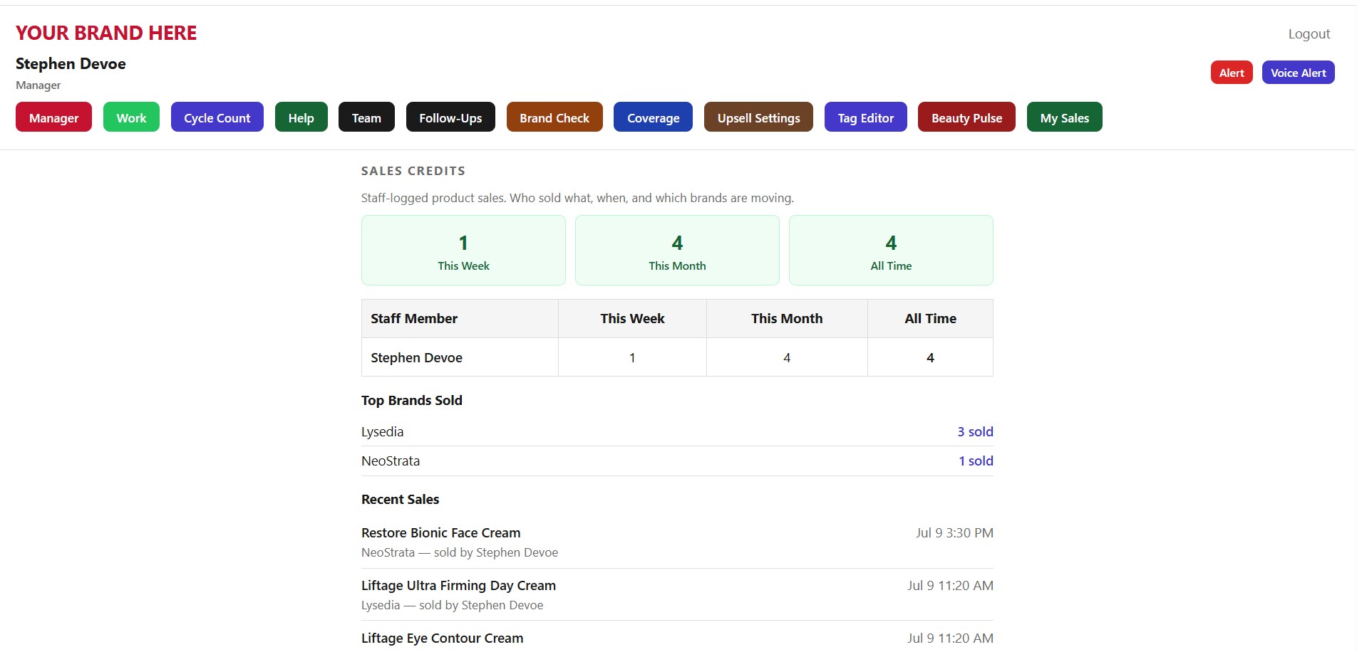Viewport: 1357px width, 652px height.
Task: Click the Lysedia brand row
Action: [x=677, y=431]
